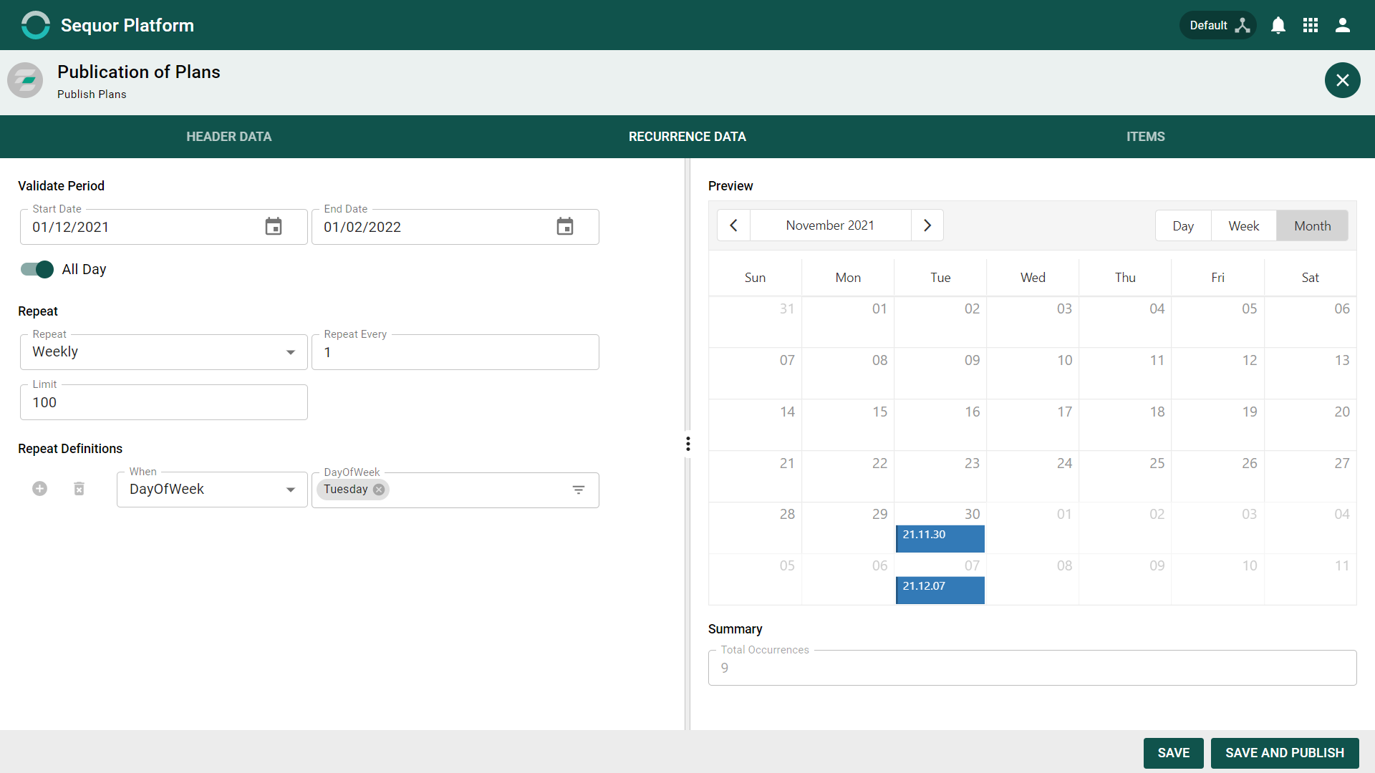
Task: Click the Limit field
Action: (x=164, y=402)
